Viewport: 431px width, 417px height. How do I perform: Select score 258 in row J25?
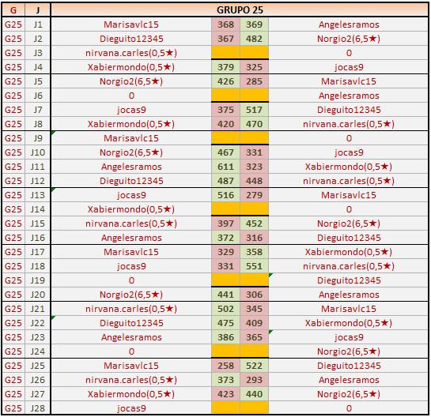click(225, 366)
